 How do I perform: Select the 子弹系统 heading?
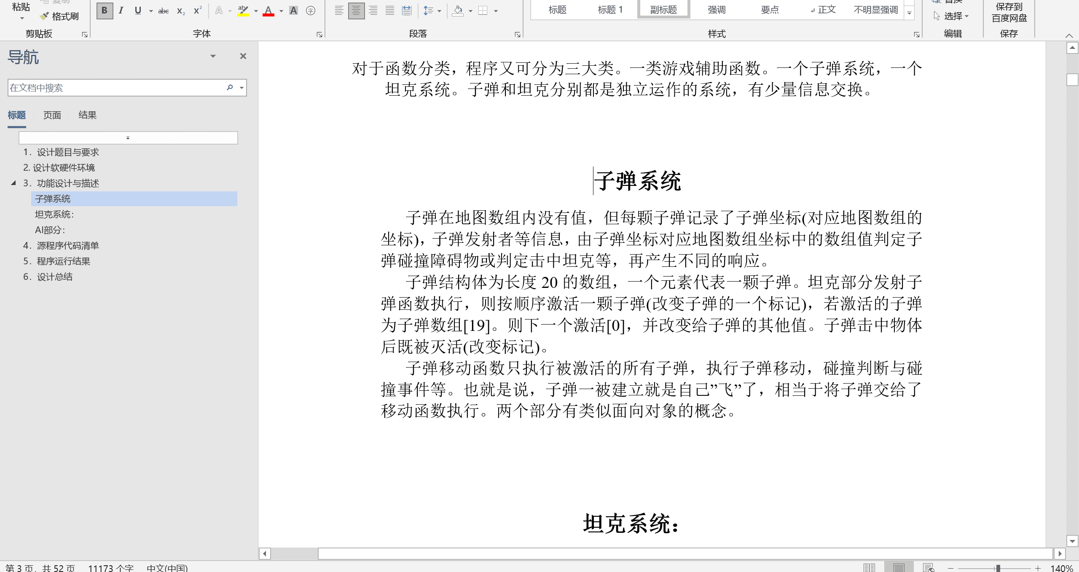pyautogui.click(x=134, y=199)
